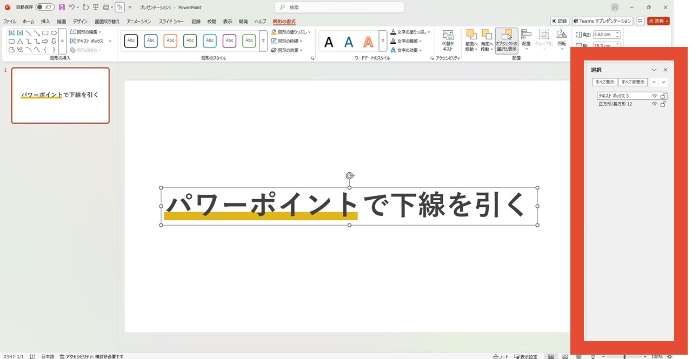Toggle the AutoSave (自動保存) switch
This screenshot has width=692, height=359.
[x=45, y=8]
